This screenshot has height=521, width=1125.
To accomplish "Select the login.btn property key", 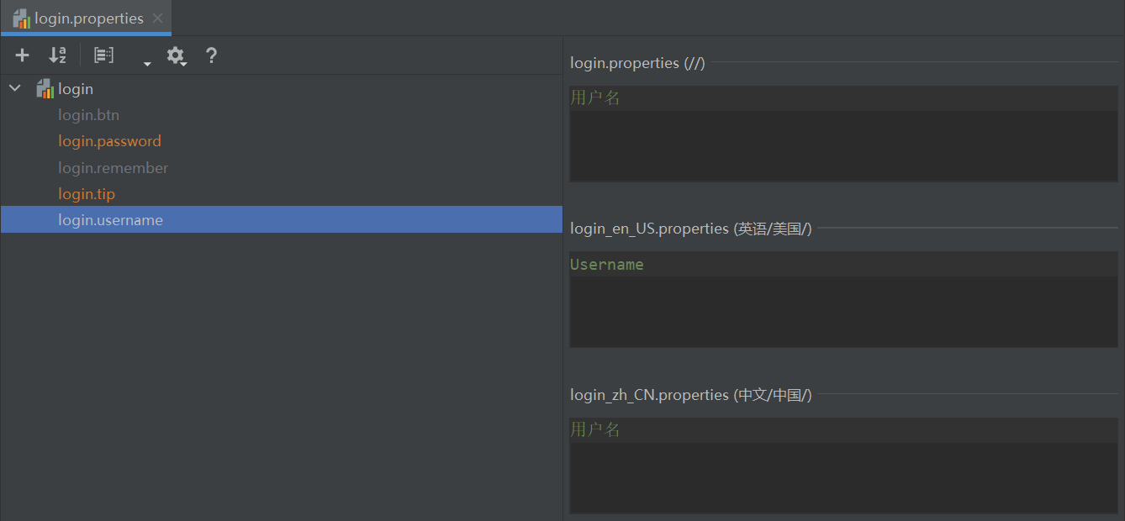I will (x=88, y=115).
